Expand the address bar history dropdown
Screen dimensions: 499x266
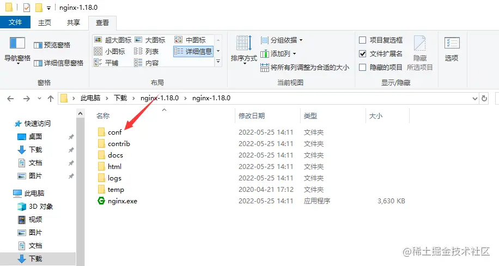[x=475, y=99]
